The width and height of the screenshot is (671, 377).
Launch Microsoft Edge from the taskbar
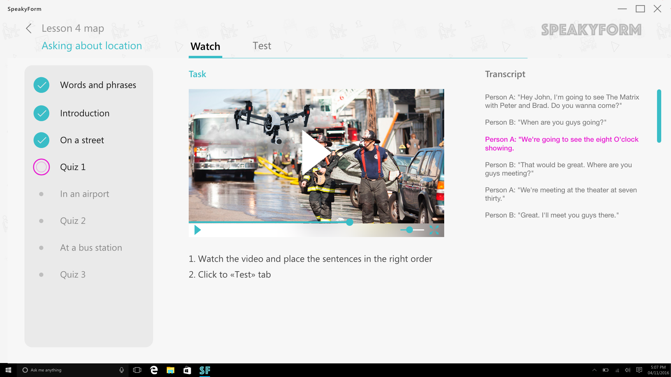click(x=154, y=370)
